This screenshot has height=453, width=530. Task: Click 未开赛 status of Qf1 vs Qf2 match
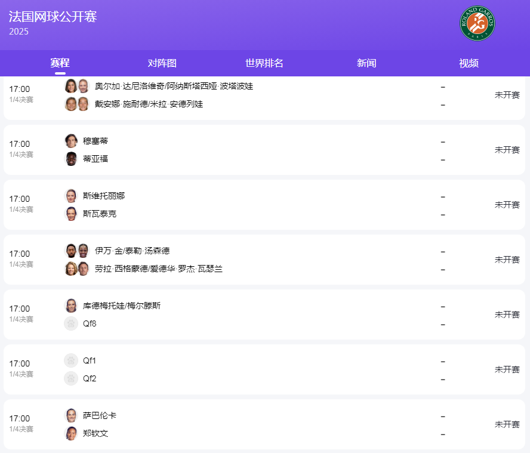point(507,369)
